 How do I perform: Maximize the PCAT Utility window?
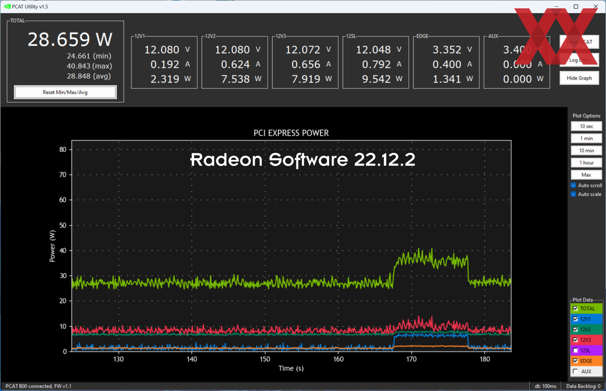pos(576,6)
